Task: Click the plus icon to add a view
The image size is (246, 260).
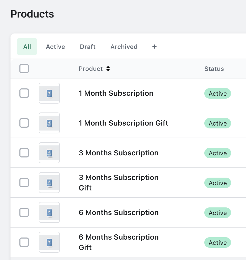Action: (154, 47)
